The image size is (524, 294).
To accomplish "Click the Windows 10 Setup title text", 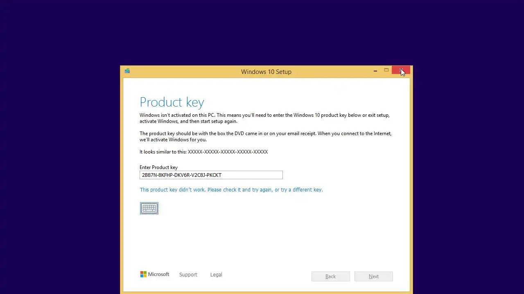I will pyautogui.click(x=266, y=71).
